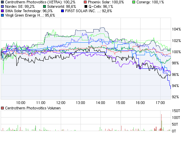Screen dimensions: 185x147
Task: Click the 17:00 time axis label
Action: pos(160,103)
